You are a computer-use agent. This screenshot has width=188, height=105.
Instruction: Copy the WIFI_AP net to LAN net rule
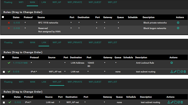click(x=178, y=72)
